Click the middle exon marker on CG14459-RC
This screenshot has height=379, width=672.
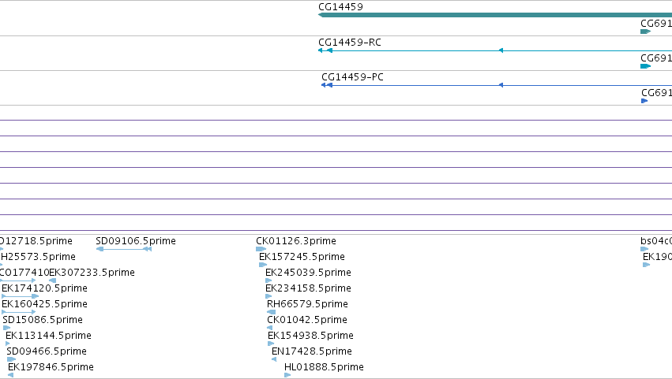[501, 50]
